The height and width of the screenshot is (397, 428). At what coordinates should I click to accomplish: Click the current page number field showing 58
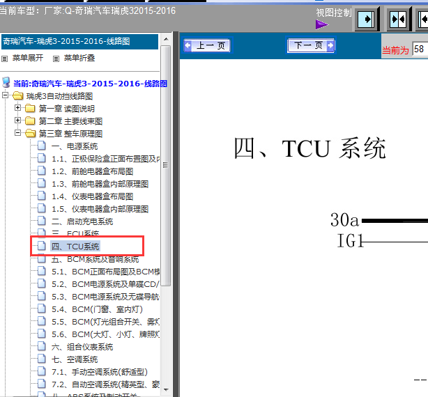420,49
